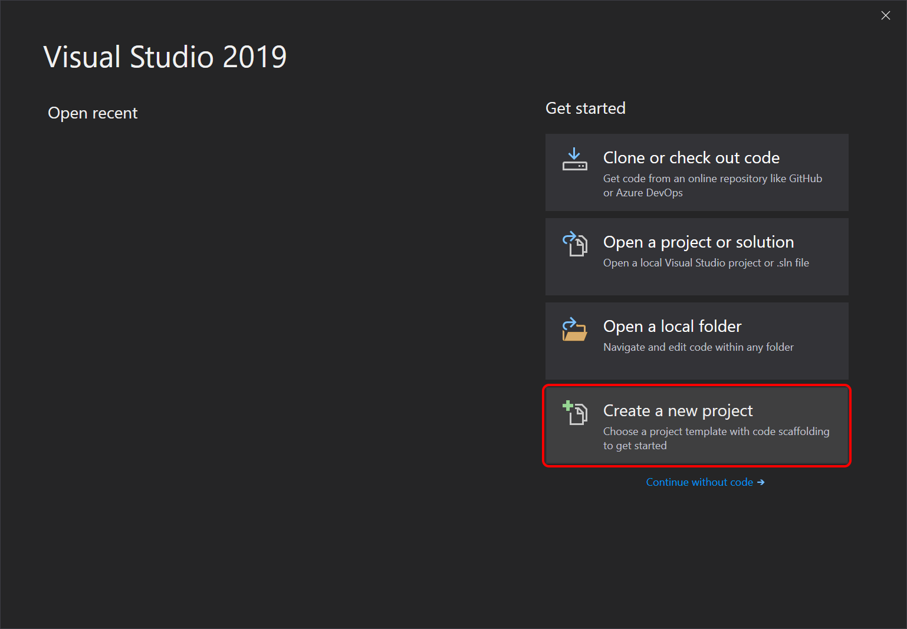Click the text "Navigate and edit code within any folder"
This screenshot has height=629, width=907.
(698, 347)
